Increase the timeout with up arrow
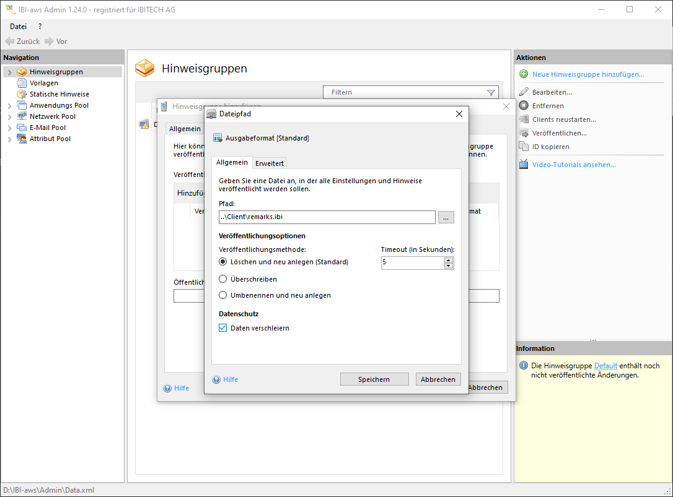Viewport: 673px width, 497px height. [x=449, y=260]
